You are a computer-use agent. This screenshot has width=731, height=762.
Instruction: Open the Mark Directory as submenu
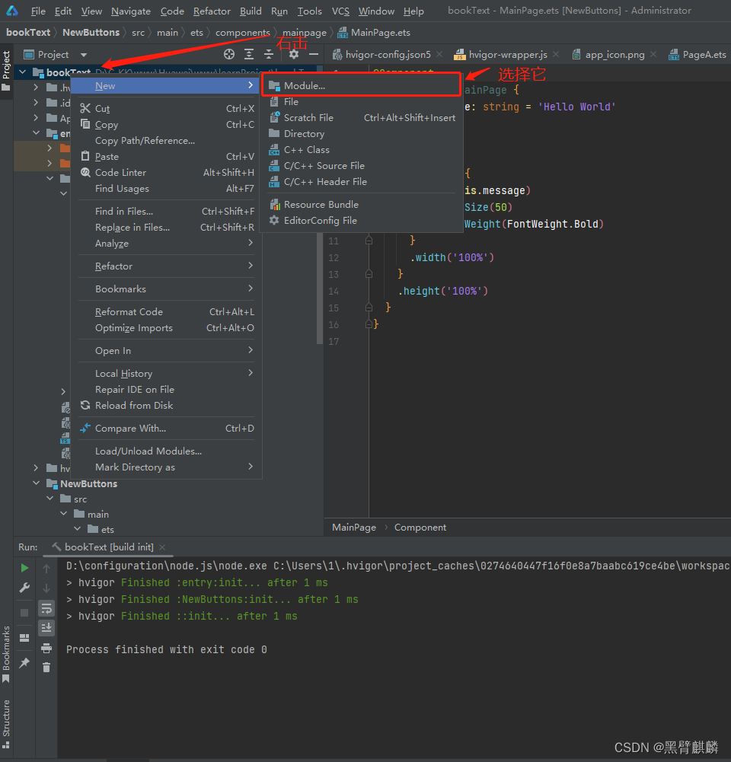click(167, 467)
